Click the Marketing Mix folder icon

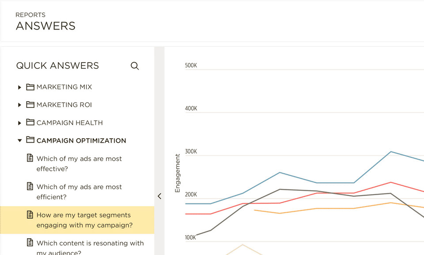tap(30, 87)
